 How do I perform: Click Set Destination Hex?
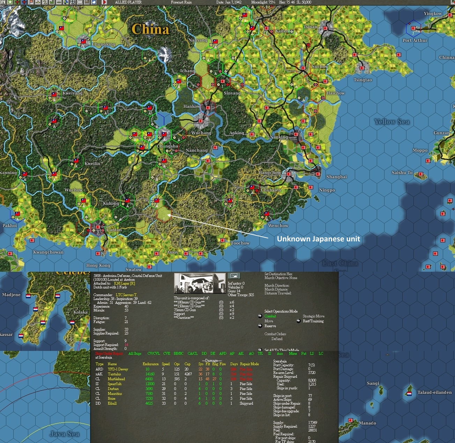(278, 274)
